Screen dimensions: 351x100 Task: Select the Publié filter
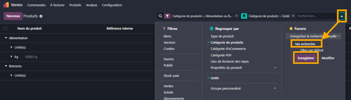(x=168, y=65)
